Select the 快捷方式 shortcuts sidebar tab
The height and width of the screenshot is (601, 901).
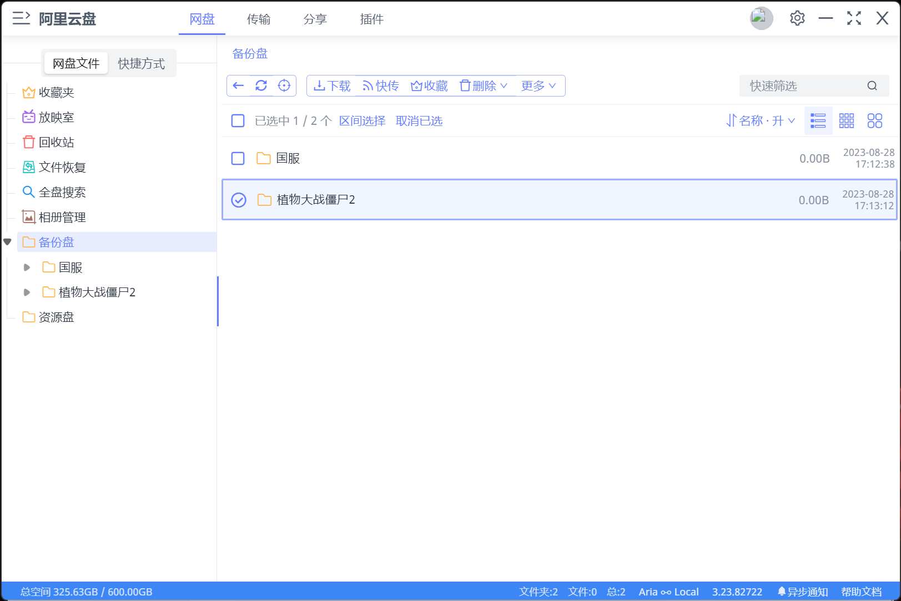pos(142,64)
